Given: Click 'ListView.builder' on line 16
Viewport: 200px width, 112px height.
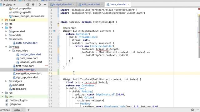Looking at the screenshot, I should [101, 46].
